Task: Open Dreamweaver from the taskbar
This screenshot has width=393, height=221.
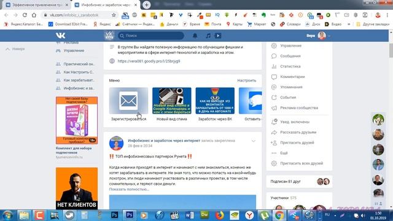Action: pyautogui.click(x=204, y=215)
